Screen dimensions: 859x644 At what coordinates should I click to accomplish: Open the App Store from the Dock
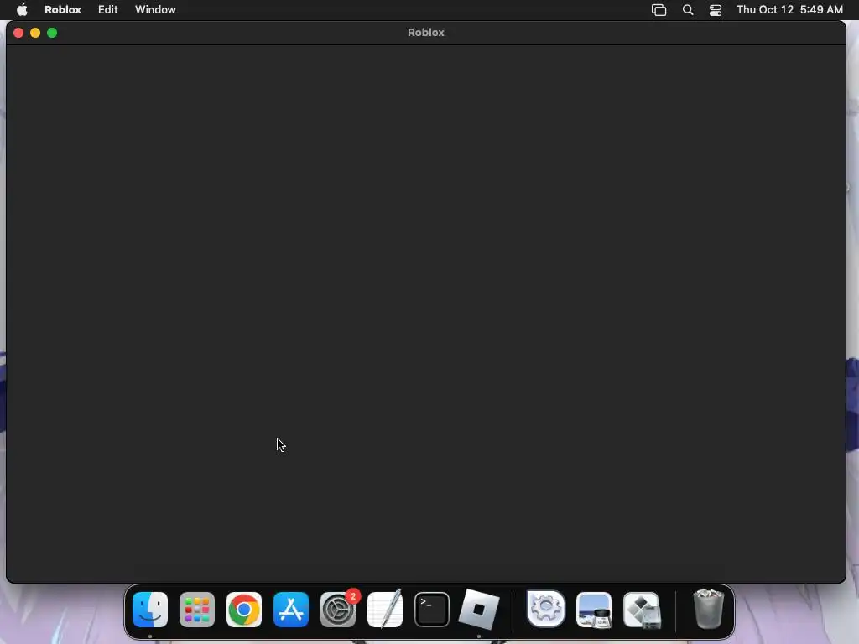291,610
